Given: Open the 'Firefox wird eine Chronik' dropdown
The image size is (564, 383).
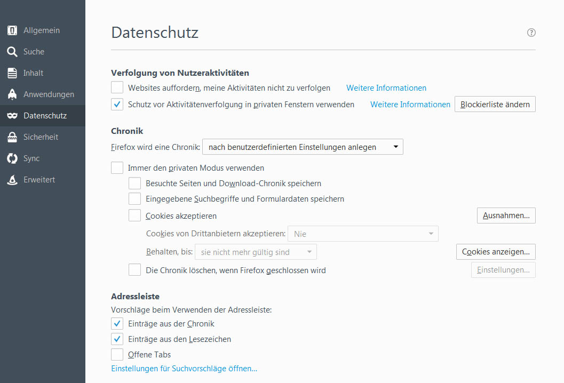Looking at the screenshot, I should tap(303, 147).
